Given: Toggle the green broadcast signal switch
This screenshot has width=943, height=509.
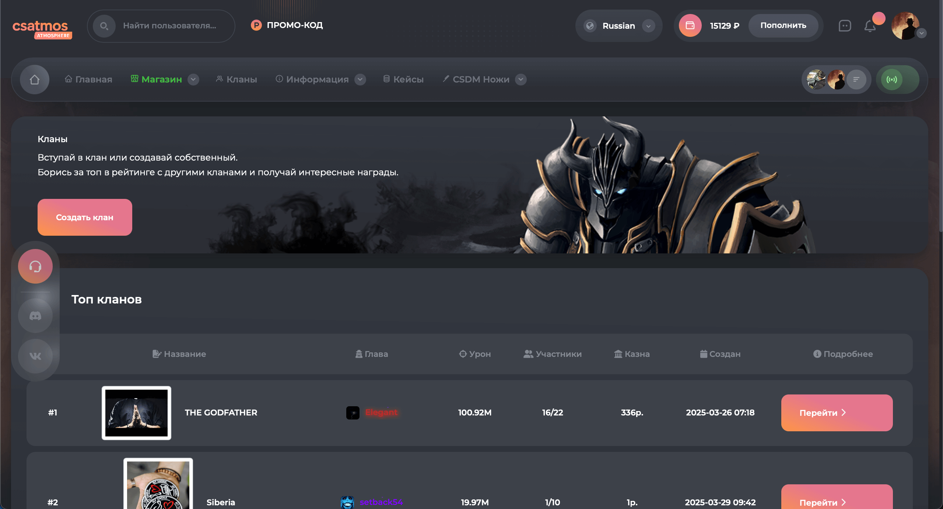Looking at the screenshot, I should [897, 80].
